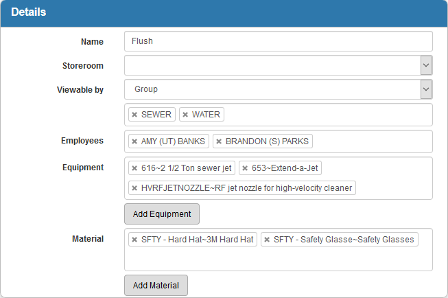The height and width of the screenshot is (298, 448).
Task: Click the Details panel header
Action: click(224, 13)
